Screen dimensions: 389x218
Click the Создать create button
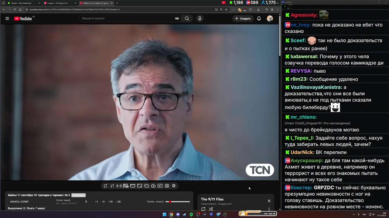(243, 18)
